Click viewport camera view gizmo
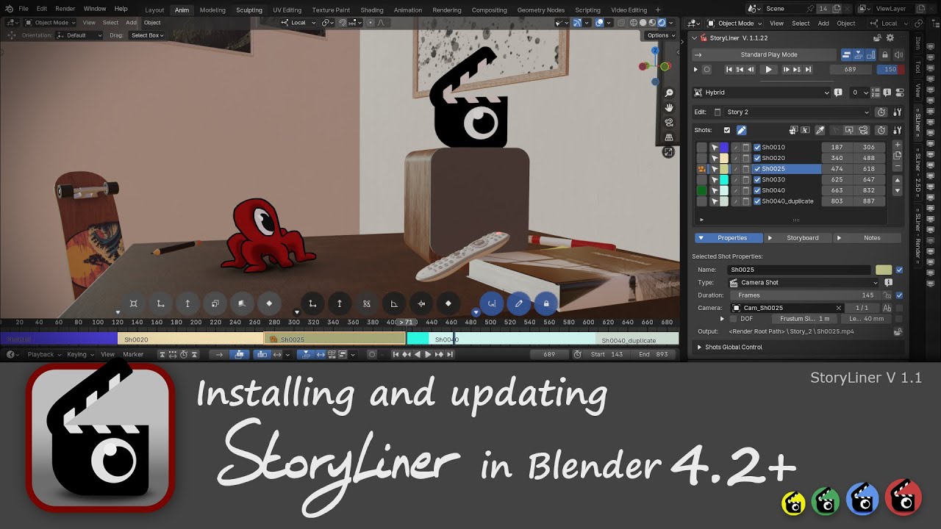Image resolution: width=941 pixels, height=529 pixels. pos(669,123)
